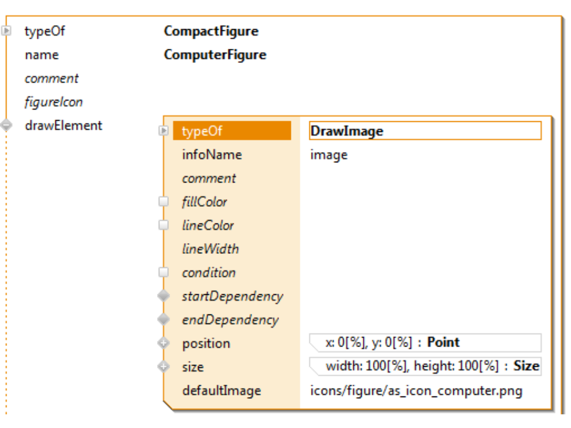Select the highlighted typeOf property label
571x428 pixels.
click(232, 131)
